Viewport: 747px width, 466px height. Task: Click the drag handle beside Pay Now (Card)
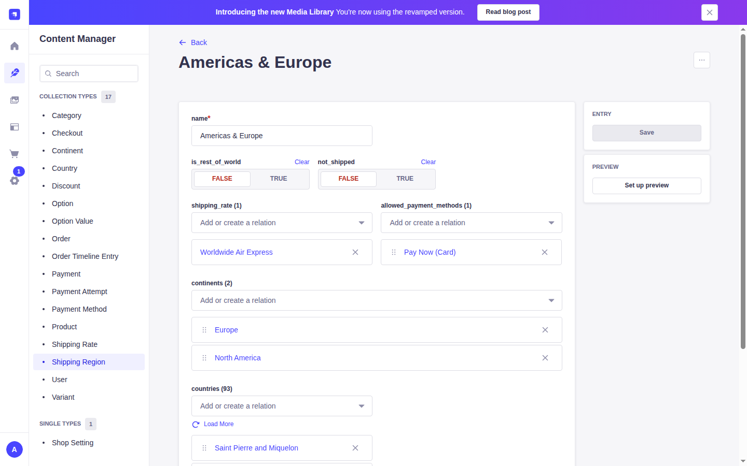(394, 252)
